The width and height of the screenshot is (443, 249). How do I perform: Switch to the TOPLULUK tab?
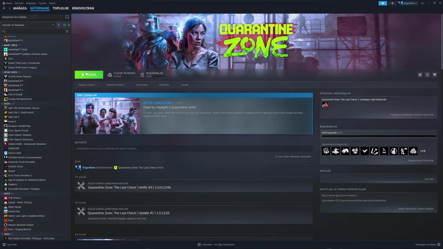61,8
